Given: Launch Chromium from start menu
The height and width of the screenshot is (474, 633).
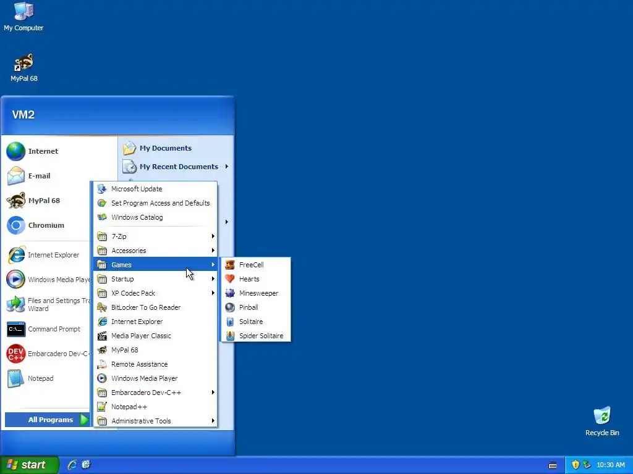Looking at the screenshot, I should pyautogui.click(x=47, y=225).
